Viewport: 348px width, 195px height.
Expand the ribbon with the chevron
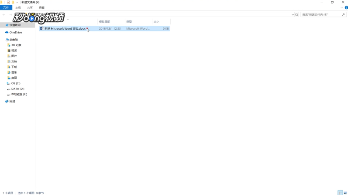coord(341,7)
